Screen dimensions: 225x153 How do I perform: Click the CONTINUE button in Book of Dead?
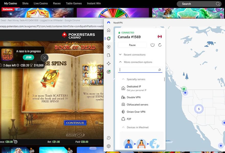pyautogui.click(x=75, y=123)
